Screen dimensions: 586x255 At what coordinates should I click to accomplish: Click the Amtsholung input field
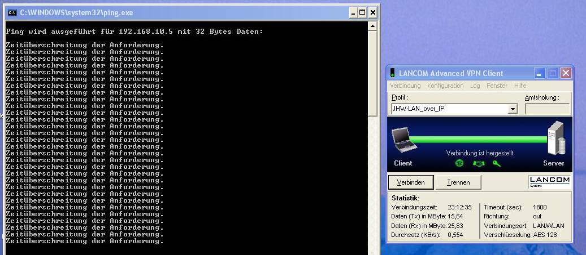click(x=547, y=109)
